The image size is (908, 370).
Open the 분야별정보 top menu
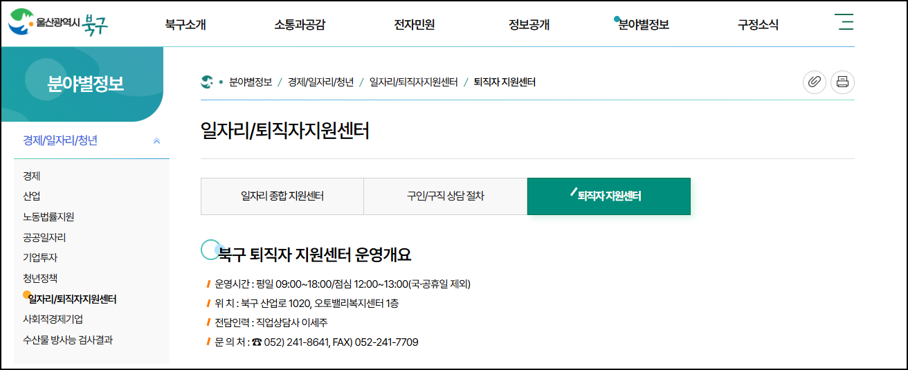coord(644,25)
